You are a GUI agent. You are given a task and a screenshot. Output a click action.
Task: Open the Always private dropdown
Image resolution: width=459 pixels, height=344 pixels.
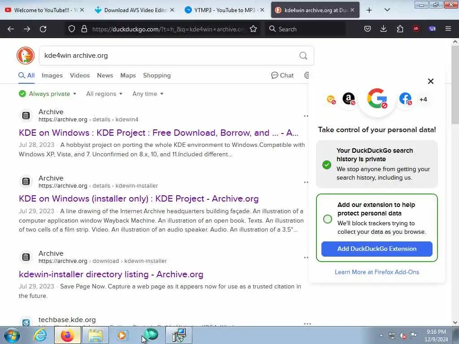tap(48, 94)
